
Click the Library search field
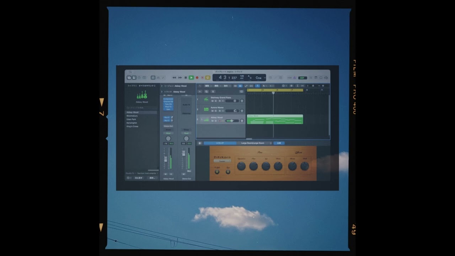[141, 108]
